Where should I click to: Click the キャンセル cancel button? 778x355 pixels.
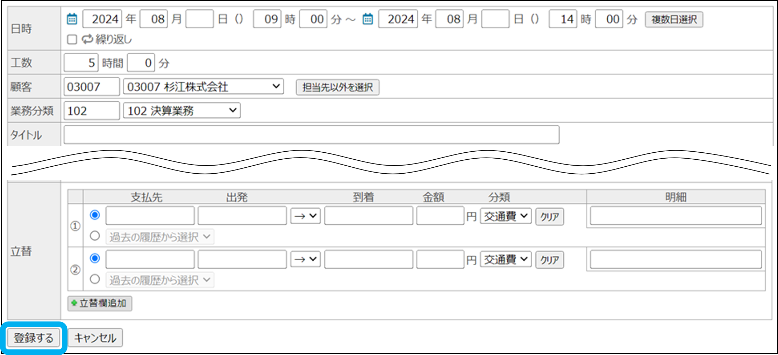coord(95,338)
